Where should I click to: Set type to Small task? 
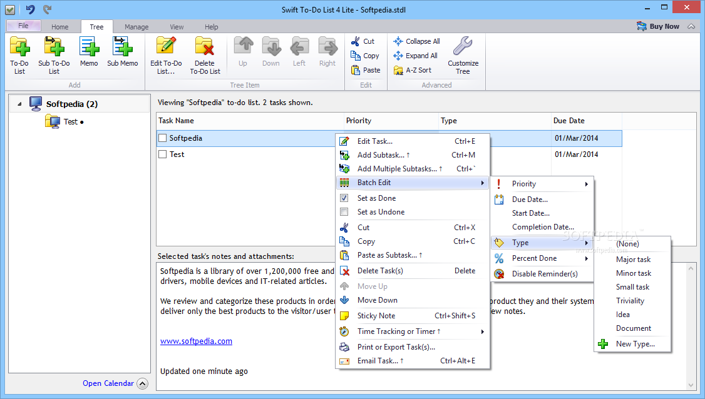coord(632,287)
